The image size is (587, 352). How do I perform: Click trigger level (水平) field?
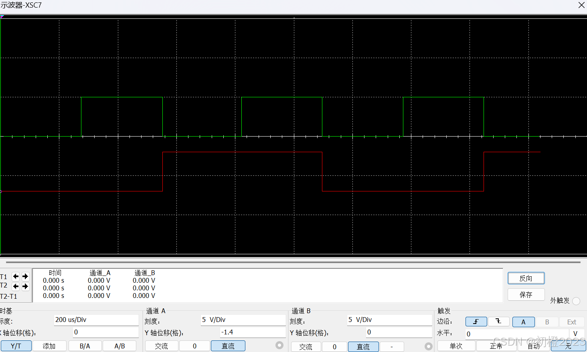coord(517,334)
